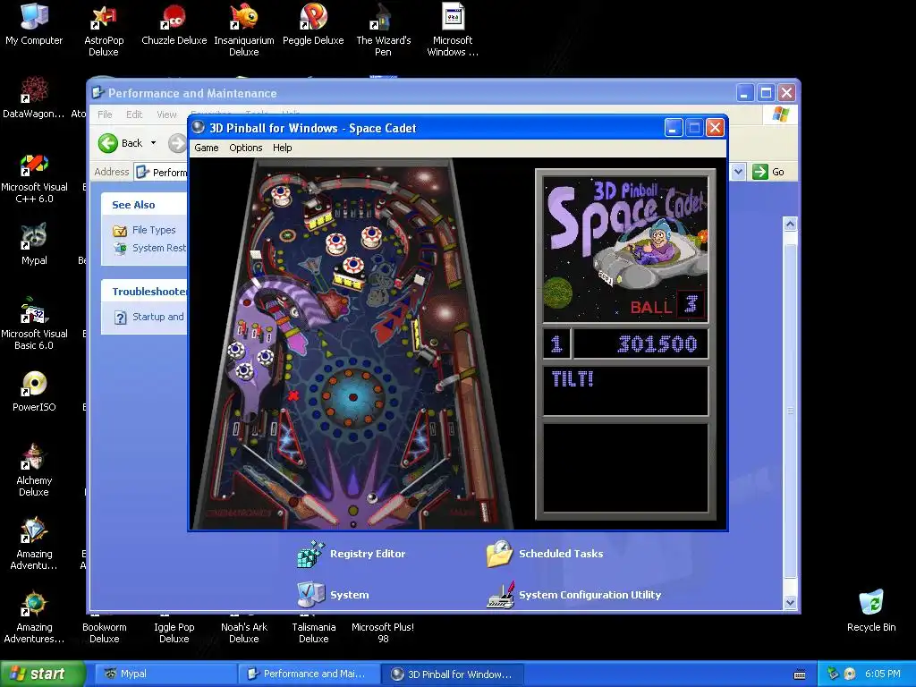
Task: Click the Startup troubleshooter question icon
Action: 121,318
